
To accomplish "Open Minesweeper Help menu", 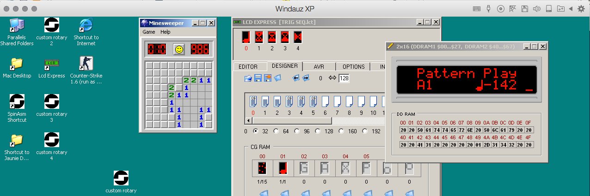I will 166,32.
